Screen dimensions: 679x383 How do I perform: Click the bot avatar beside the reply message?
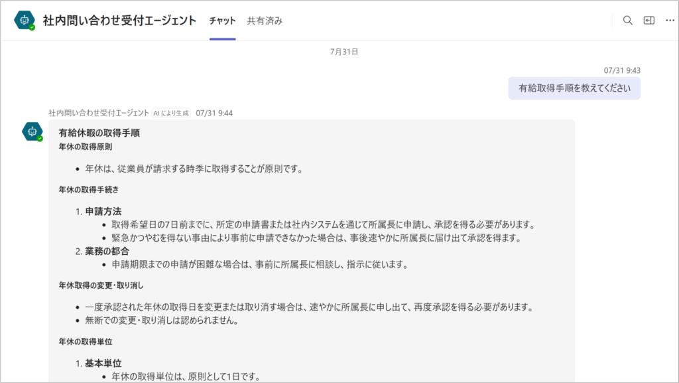tap(32, 131)
